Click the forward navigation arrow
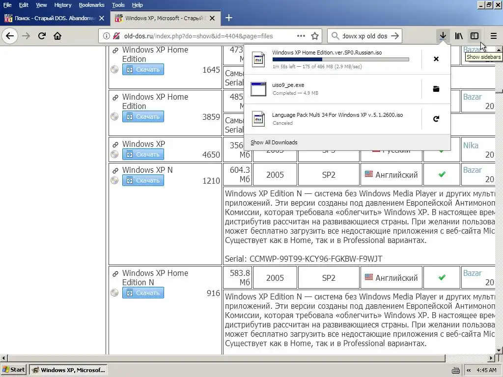Screen dimensions: 503x377 (26, 36)
